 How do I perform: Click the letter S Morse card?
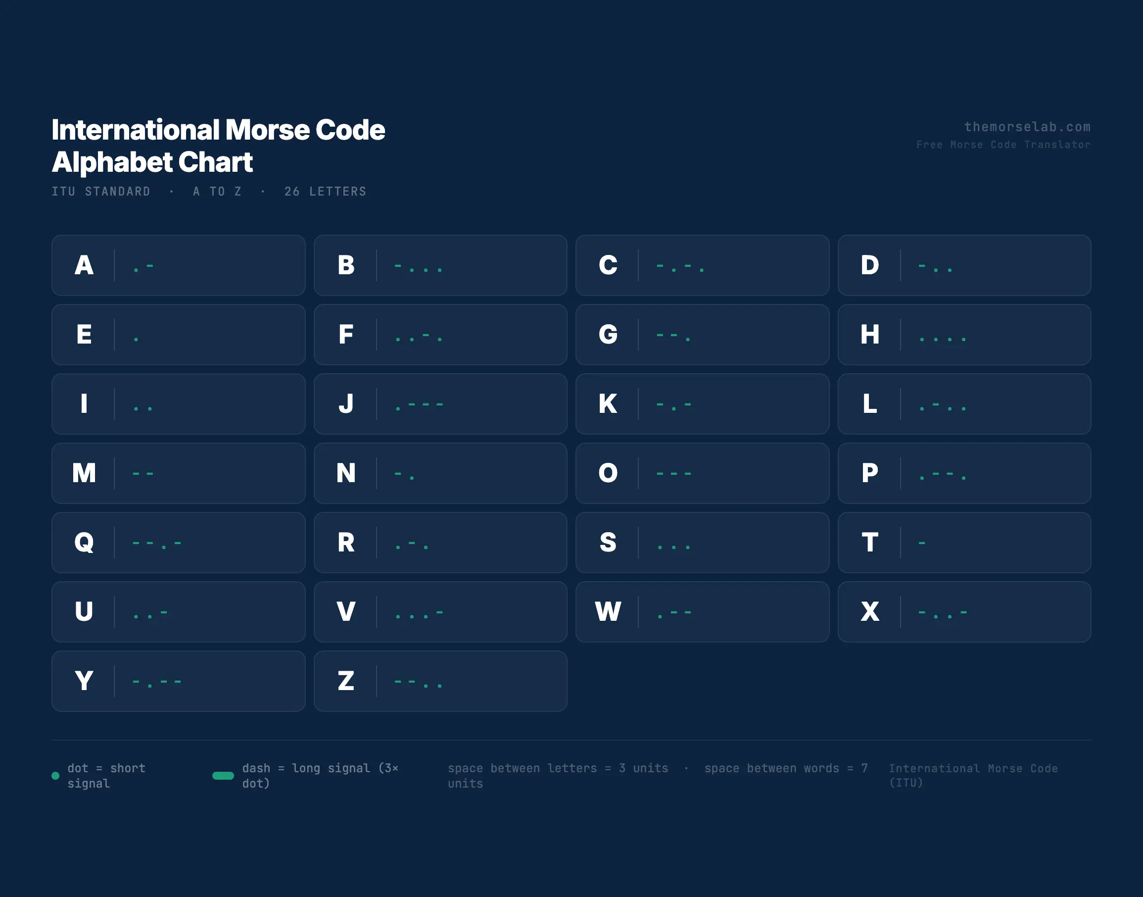702,543
